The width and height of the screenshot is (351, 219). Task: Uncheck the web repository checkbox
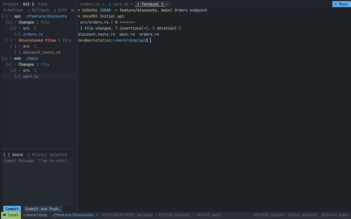pos(4,58)
